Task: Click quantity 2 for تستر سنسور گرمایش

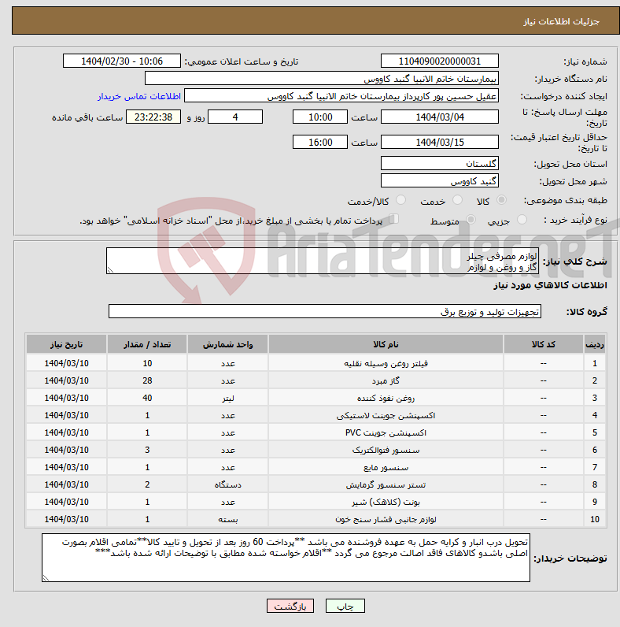Action: [x=147, y=484]
